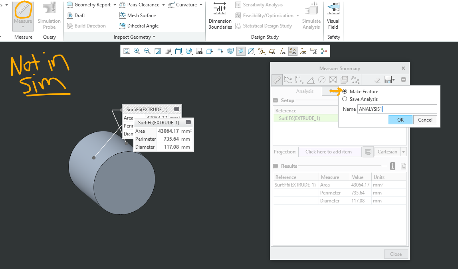
Task: Select the Save Analysis radio button
Action: tap(345, 99)
